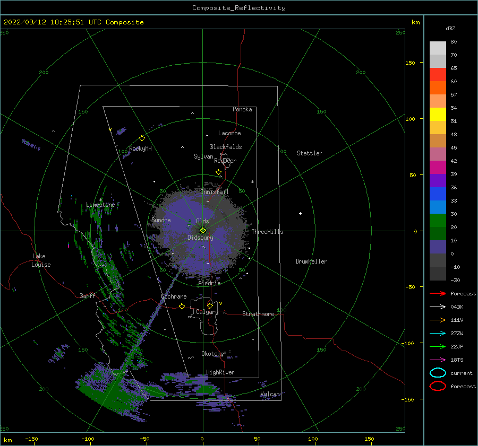Click the km unit label at bottom left
The height and width of the screenshot is (446, 478).
[8, 440]
